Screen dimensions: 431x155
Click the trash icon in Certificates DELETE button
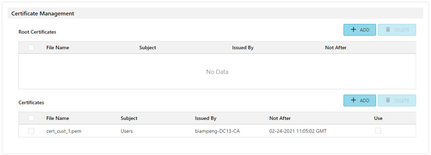click(388, 100)
